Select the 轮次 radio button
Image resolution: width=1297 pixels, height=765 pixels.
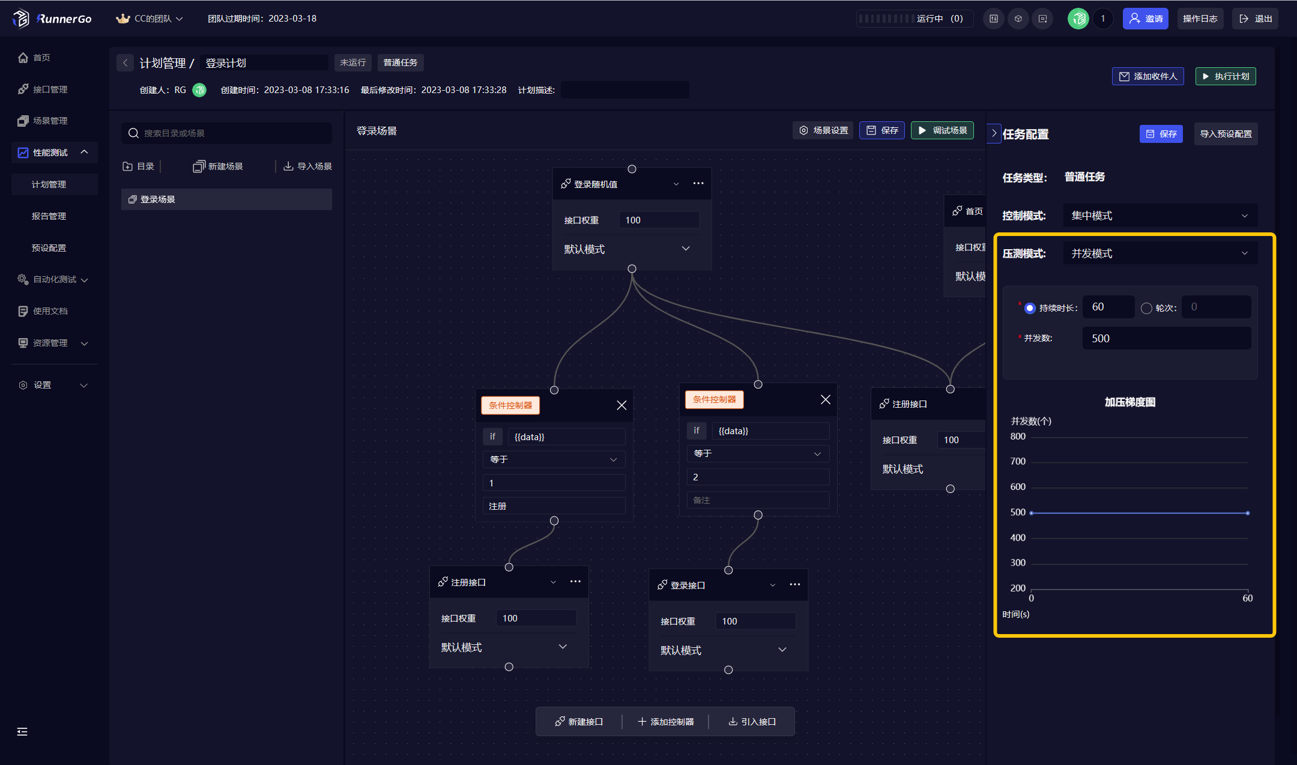point(1146,308)
